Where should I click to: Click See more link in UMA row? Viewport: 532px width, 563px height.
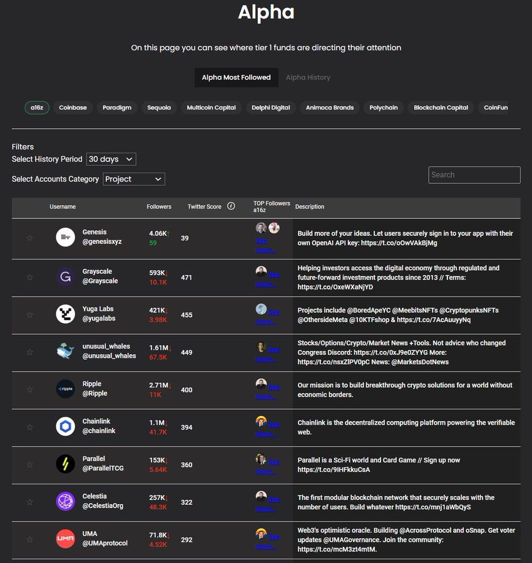[267, 542]
